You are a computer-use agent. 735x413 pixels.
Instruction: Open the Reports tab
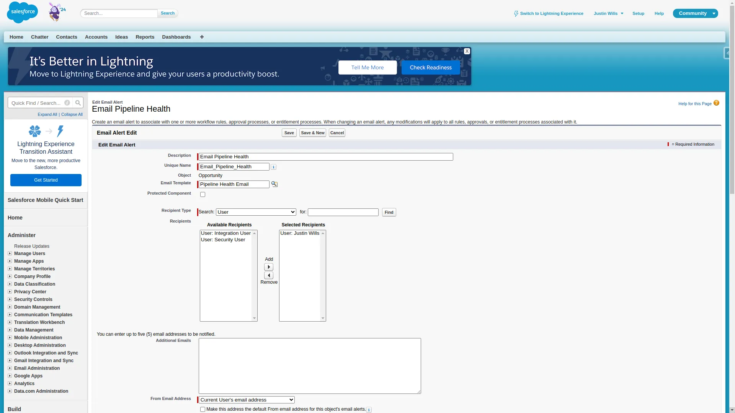pos(145,37)
